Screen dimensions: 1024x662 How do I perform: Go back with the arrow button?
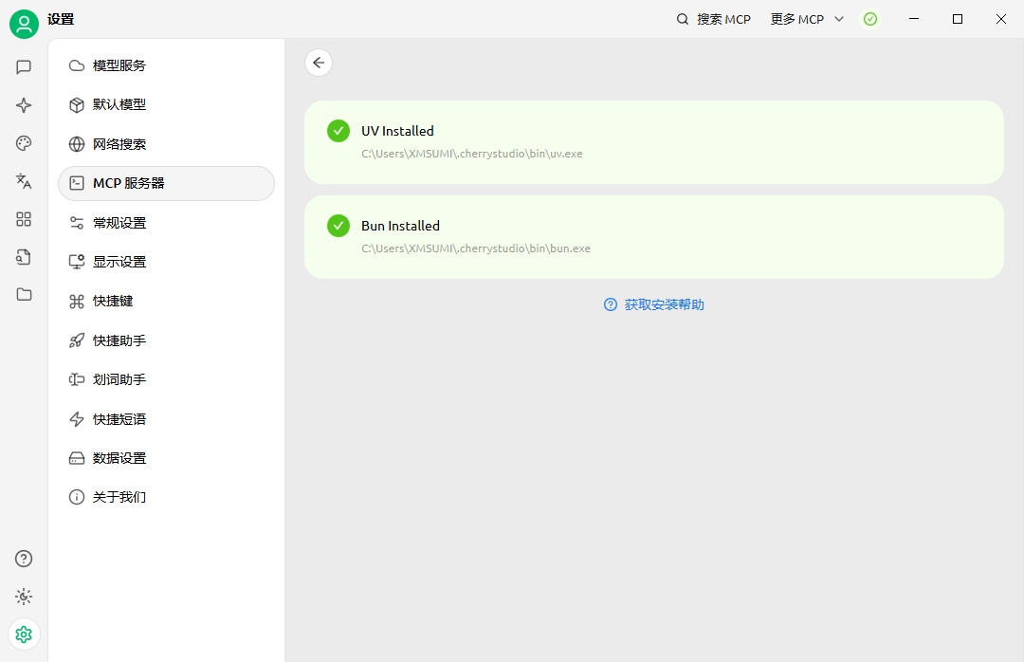click(x=319, y=63)
